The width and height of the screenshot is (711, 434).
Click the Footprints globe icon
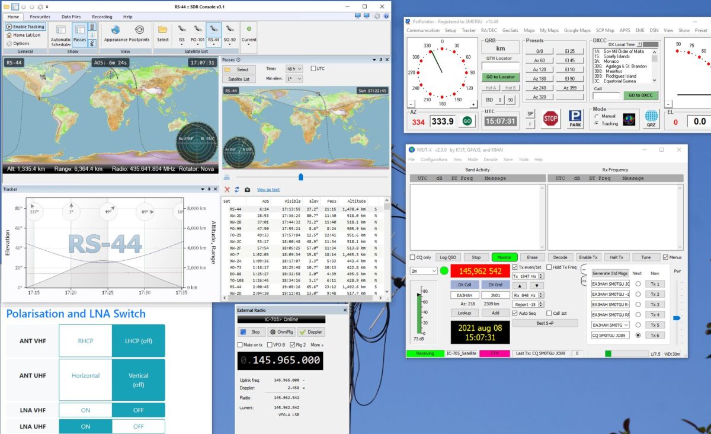[140, 31]
